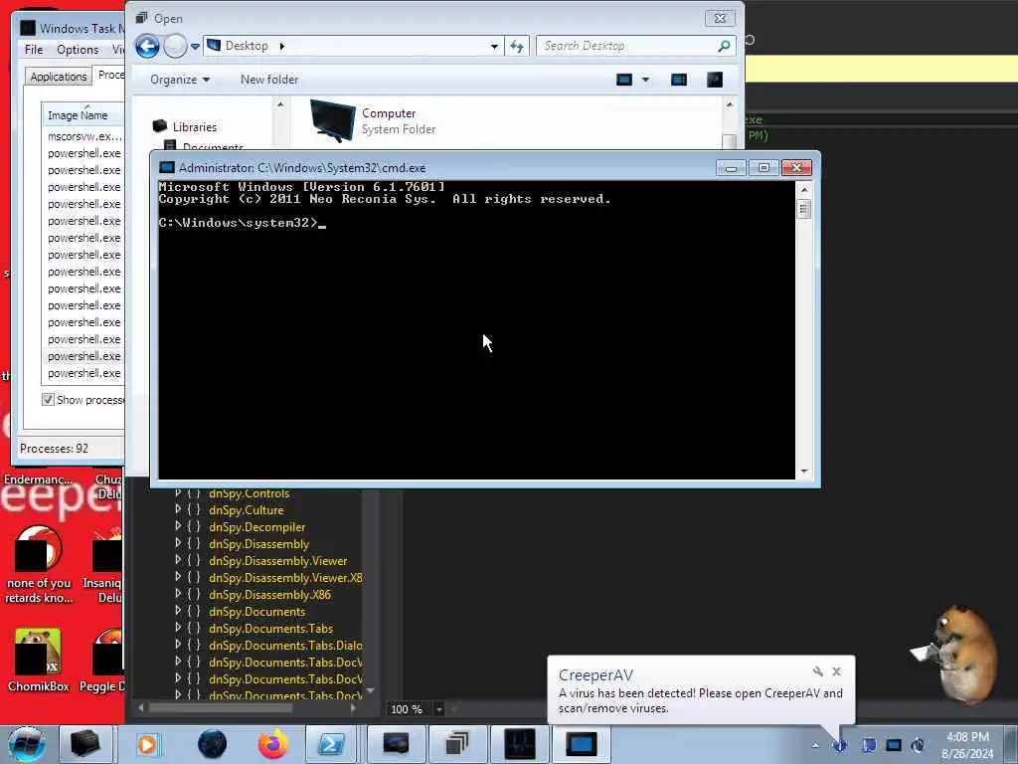Click the help icon in Open dialog
The height and width of the screenshot is (764, 1018).
(x=715, y=80)
